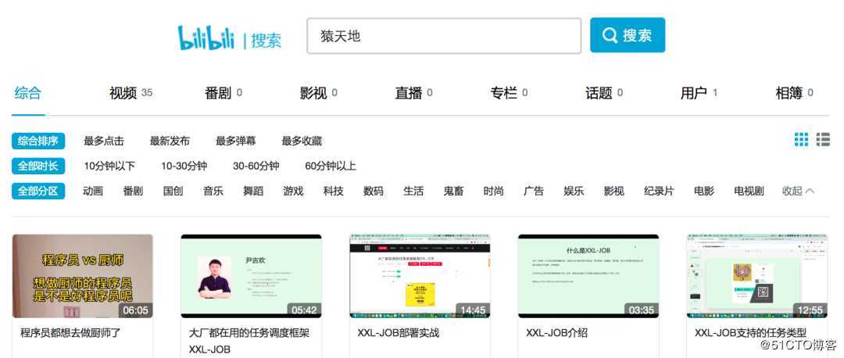Open title XXL-JOB支持的任务类型
The image size is (844, 358).
(750, 333)
